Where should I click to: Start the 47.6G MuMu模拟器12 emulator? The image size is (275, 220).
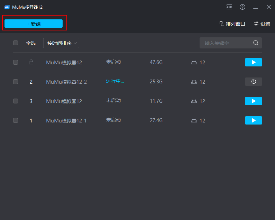click(254, 62)
